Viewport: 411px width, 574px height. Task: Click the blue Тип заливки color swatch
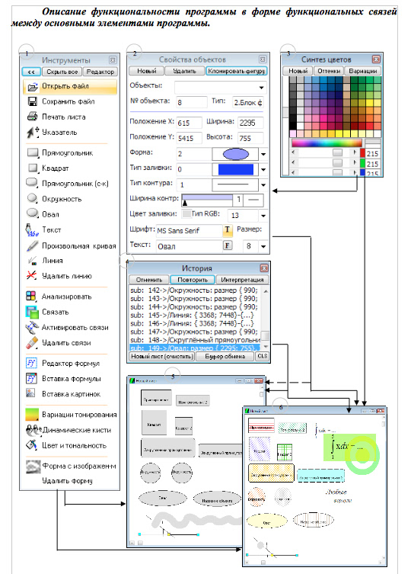(236, 169)
